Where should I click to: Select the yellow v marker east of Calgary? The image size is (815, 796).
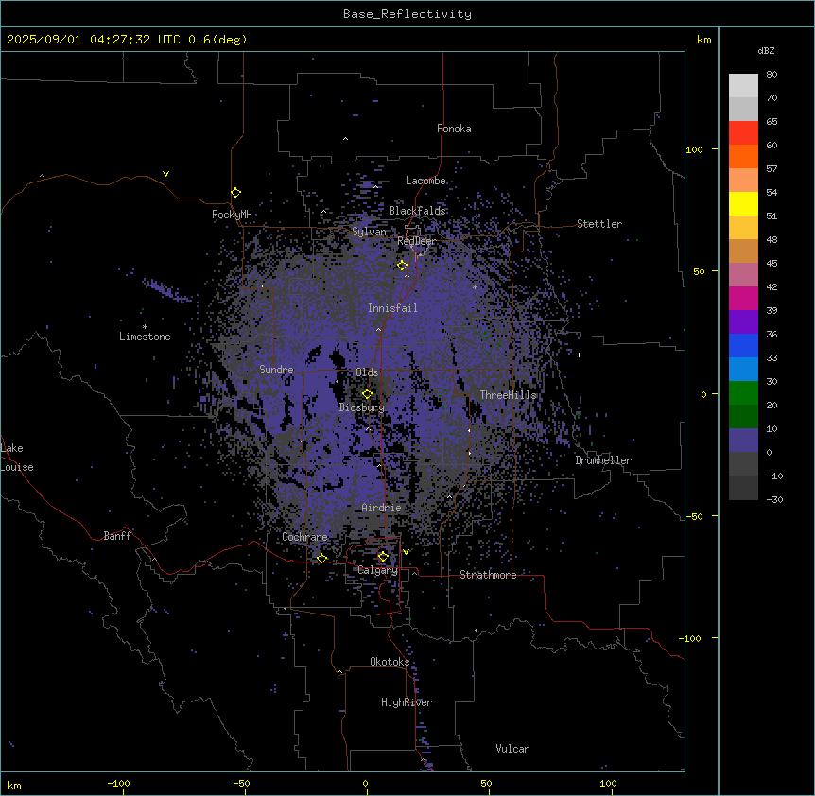tap(406, 552)
